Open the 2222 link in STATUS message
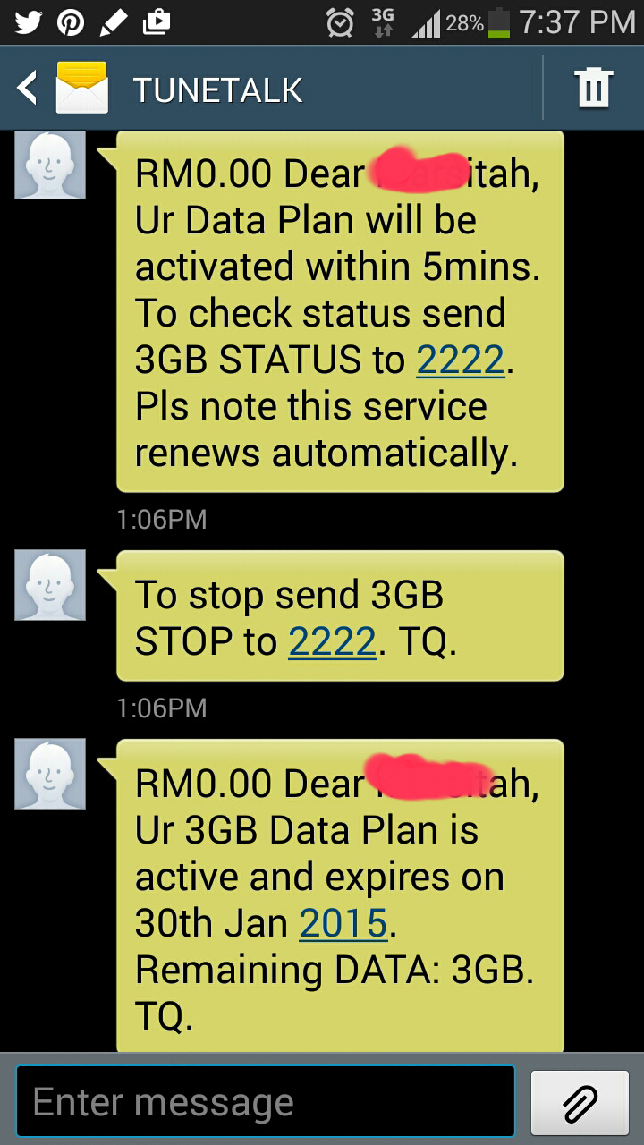This screenshot has height=1145, width=644. 461,360
